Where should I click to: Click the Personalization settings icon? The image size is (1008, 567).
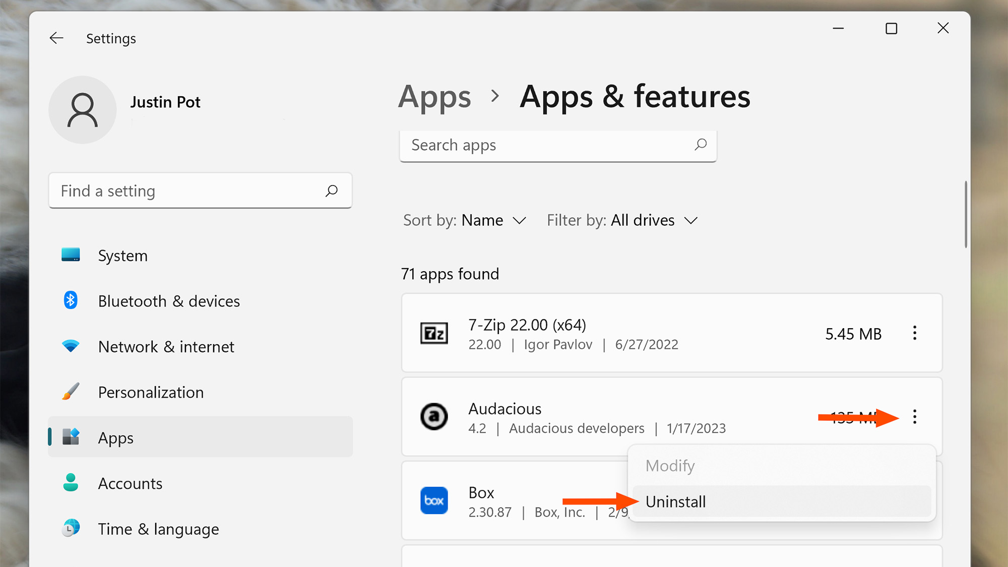pyautogui.click(x=71, y=391)
